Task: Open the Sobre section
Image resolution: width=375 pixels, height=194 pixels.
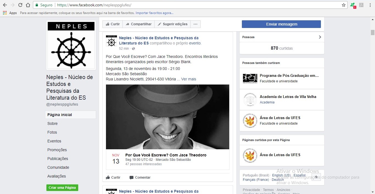Action: [x=52, y=123]
